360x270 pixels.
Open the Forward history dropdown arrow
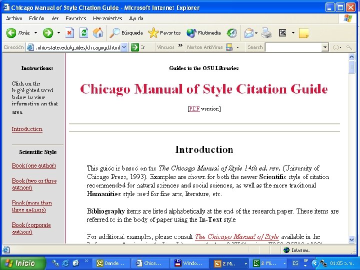[58, 33]
